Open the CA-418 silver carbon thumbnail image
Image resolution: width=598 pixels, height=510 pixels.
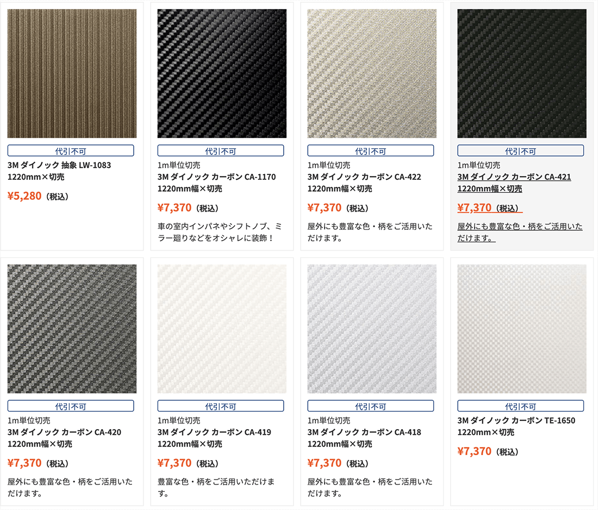372,329
